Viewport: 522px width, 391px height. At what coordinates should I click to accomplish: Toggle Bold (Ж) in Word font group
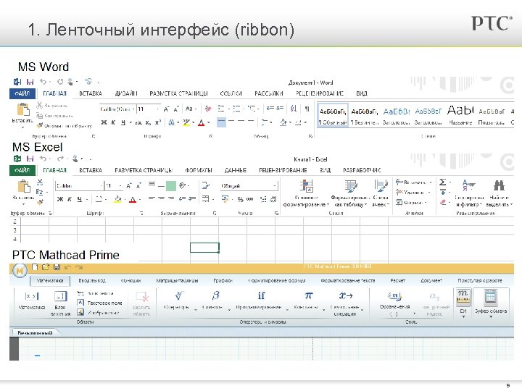tap(104, 122)
